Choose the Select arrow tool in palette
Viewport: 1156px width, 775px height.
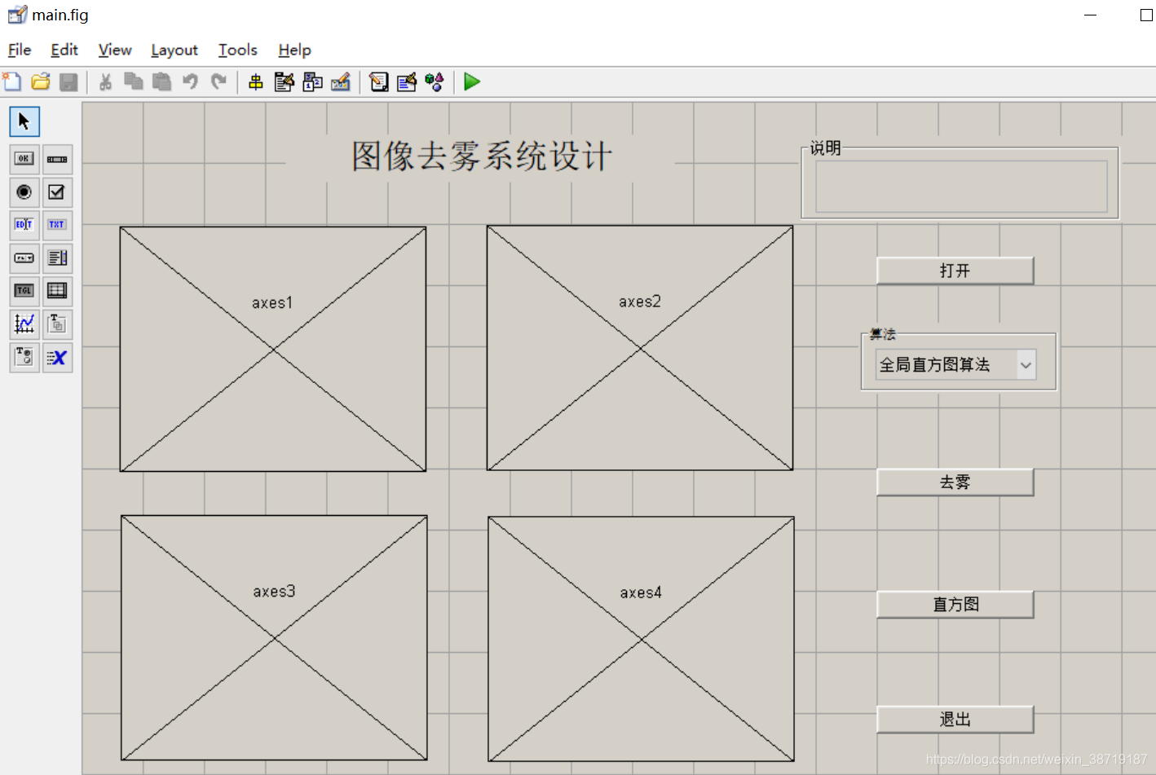24,121
